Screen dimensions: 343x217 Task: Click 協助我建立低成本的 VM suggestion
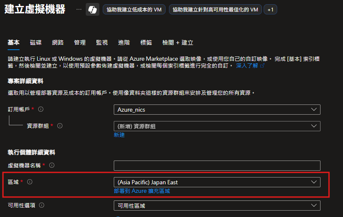(x=134, y=10)
